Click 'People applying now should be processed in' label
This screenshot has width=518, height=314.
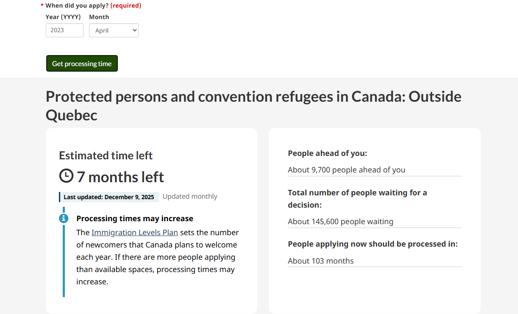tap(373, 244)
